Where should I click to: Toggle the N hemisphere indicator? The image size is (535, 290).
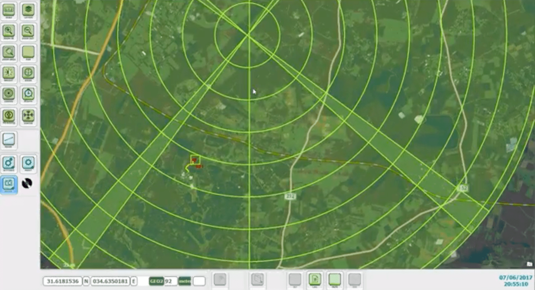click(86, 281)
